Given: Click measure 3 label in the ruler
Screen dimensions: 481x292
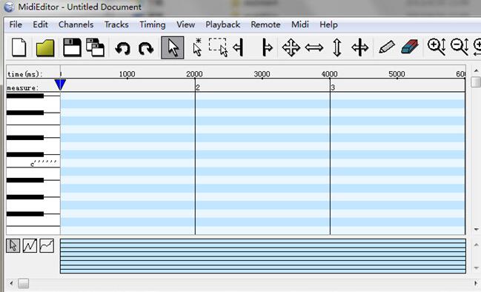Looking at the screenshot, I should [333, 87].
